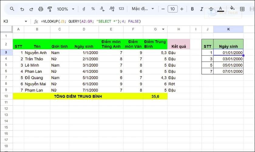Increase decimal places
The height and width of the screenshot is (152, 255).
(x=112, y=9)
